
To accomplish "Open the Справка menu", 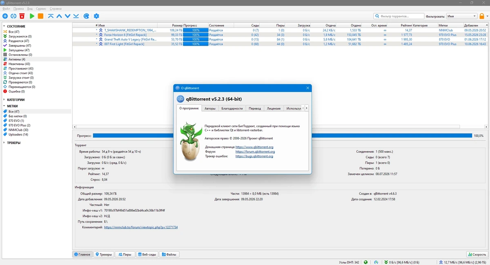I will pos(56,9).
